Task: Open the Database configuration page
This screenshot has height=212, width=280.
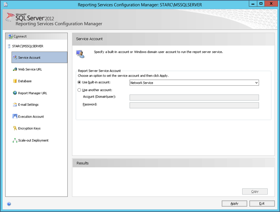Action: point(25,81)
